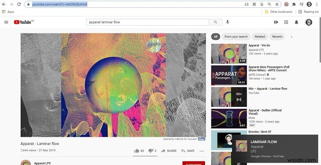Open the ARTE Concert channel name
The image size is (321, 165).
(257, 75)
